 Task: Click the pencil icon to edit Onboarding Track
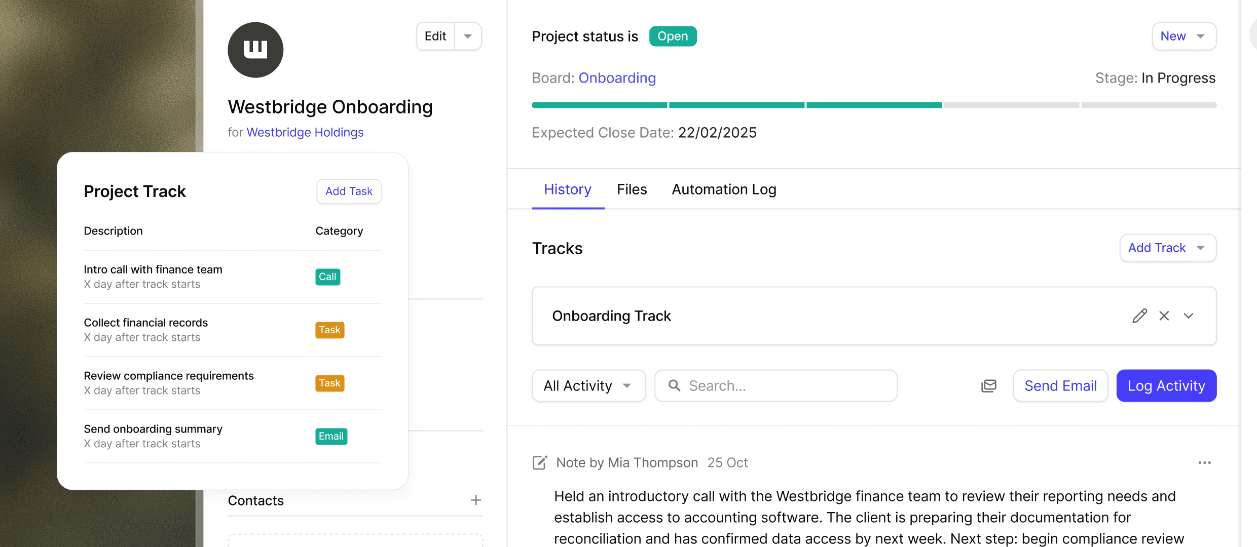pyautogui.click(x=1139, y=316)
